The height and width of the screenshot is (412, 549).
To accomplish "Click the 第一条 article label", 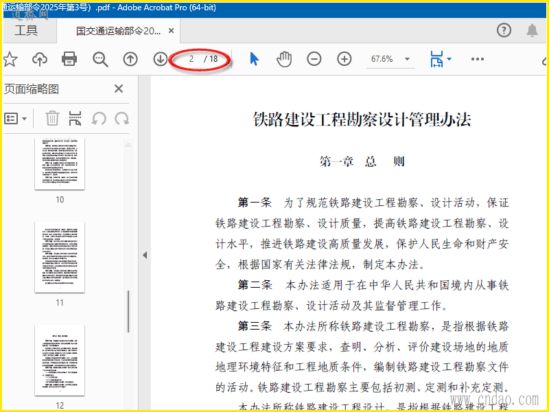I will pyautogui.click(x=255, y=203).
